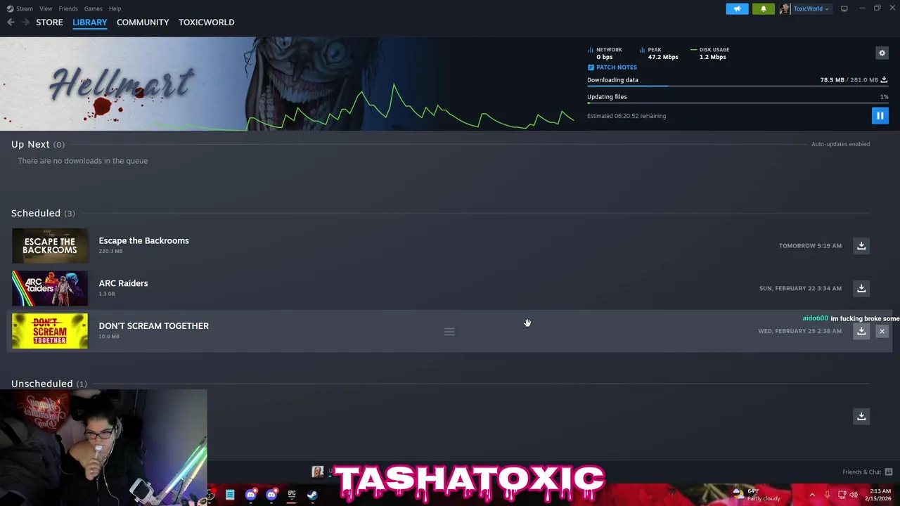Show hidden system tray icons
Viewport: 900px width, 506px height.
pyautogui.click(x=812, y=495)
